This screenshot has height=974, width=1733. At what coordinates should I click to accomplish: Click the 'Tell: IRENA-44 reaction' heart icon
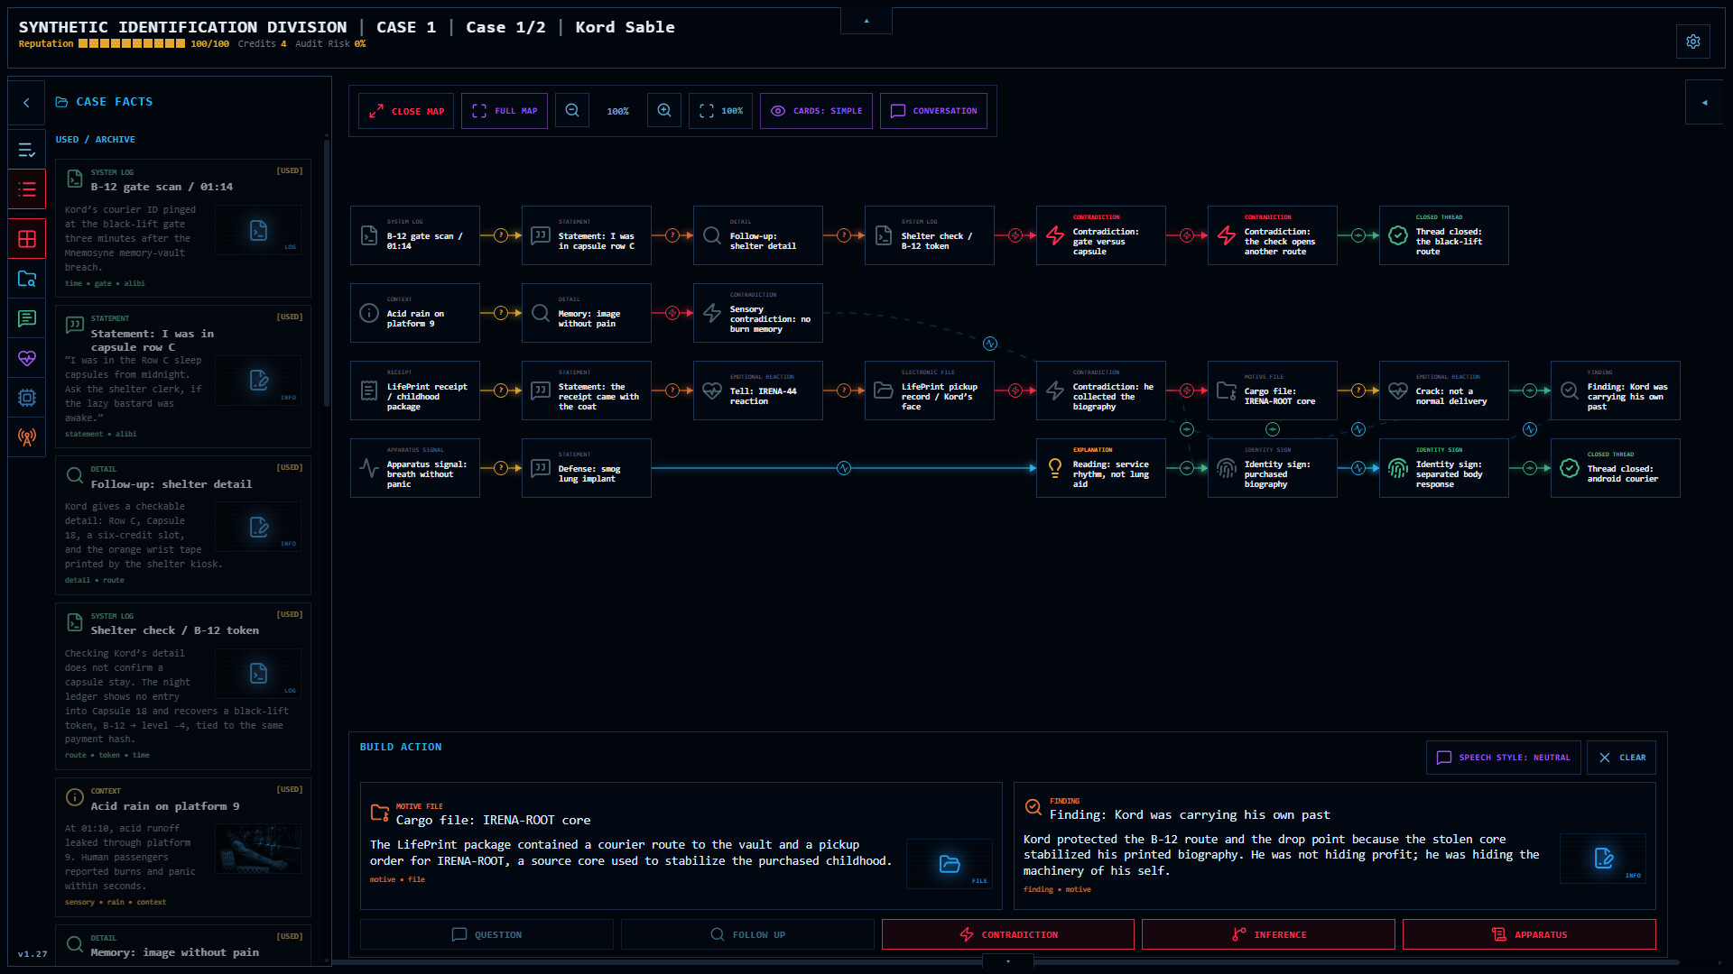[x=712, y=391]
